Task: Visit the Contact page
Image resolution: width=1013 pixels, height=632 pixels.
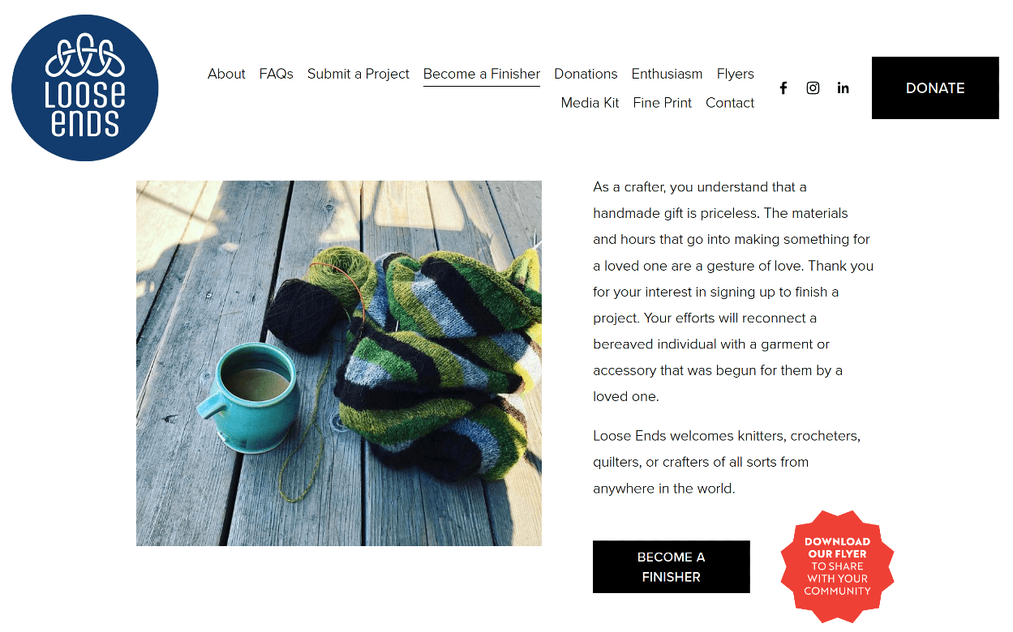Action: point(730,103)
